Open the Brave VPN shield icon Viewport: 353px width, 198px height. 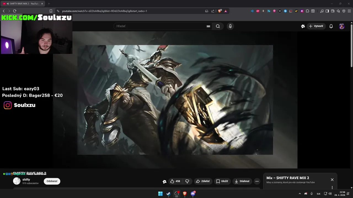pos(344,11)
